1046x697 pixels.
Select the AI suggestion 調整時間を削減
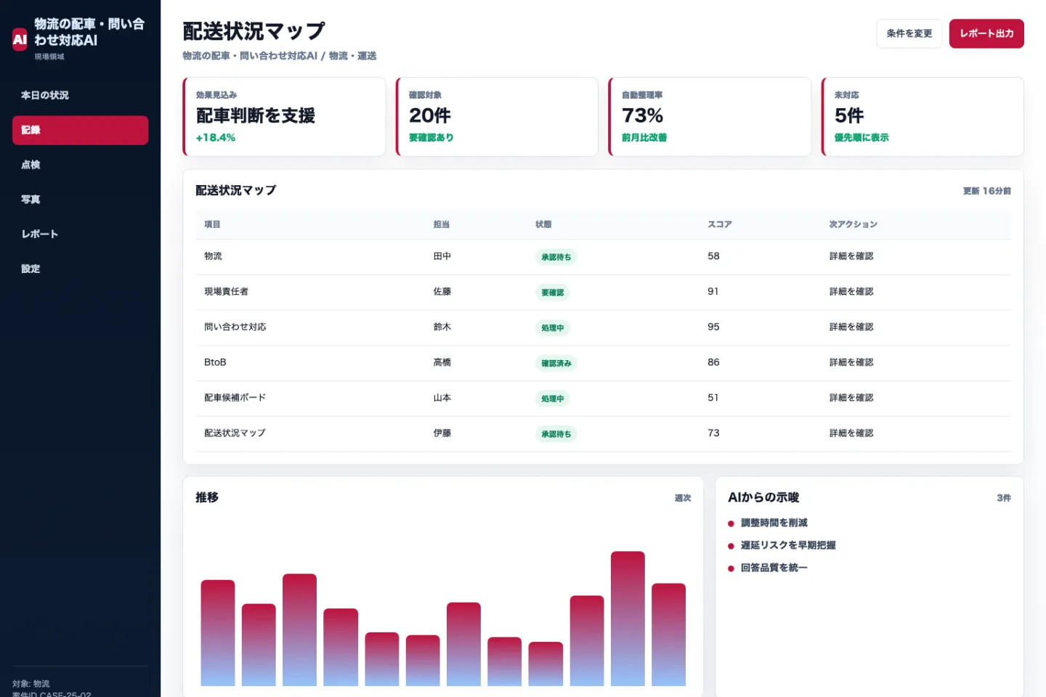(774, 523)
